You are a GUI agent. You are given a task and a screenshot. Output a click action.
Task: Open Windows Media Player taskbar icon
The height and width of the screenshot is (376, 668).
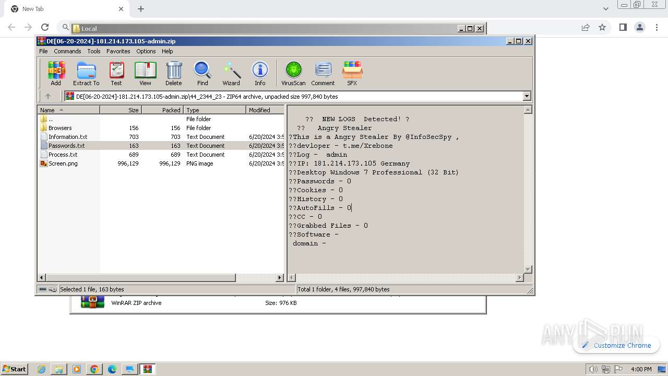pyautogui.click(x=77, y=369)
